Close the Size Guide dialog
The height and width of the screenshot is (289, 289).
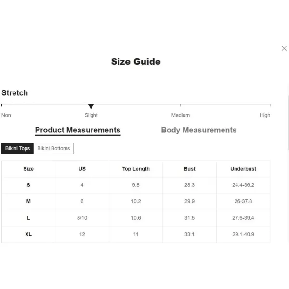[x=284, y=48]
